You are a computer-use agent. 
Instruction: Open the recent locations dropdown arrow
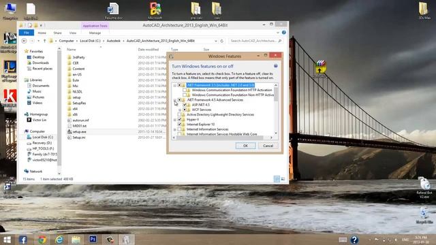pyautogui.click(x=38, y=41)
